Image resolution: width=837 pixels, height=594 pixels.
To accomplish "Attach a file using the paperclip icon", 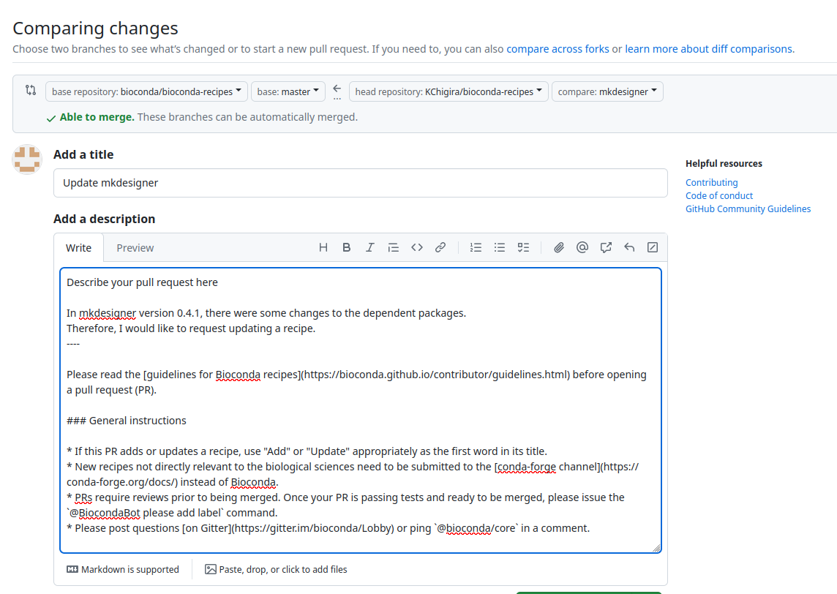I will pyautogui.click(x=558, y=247).
